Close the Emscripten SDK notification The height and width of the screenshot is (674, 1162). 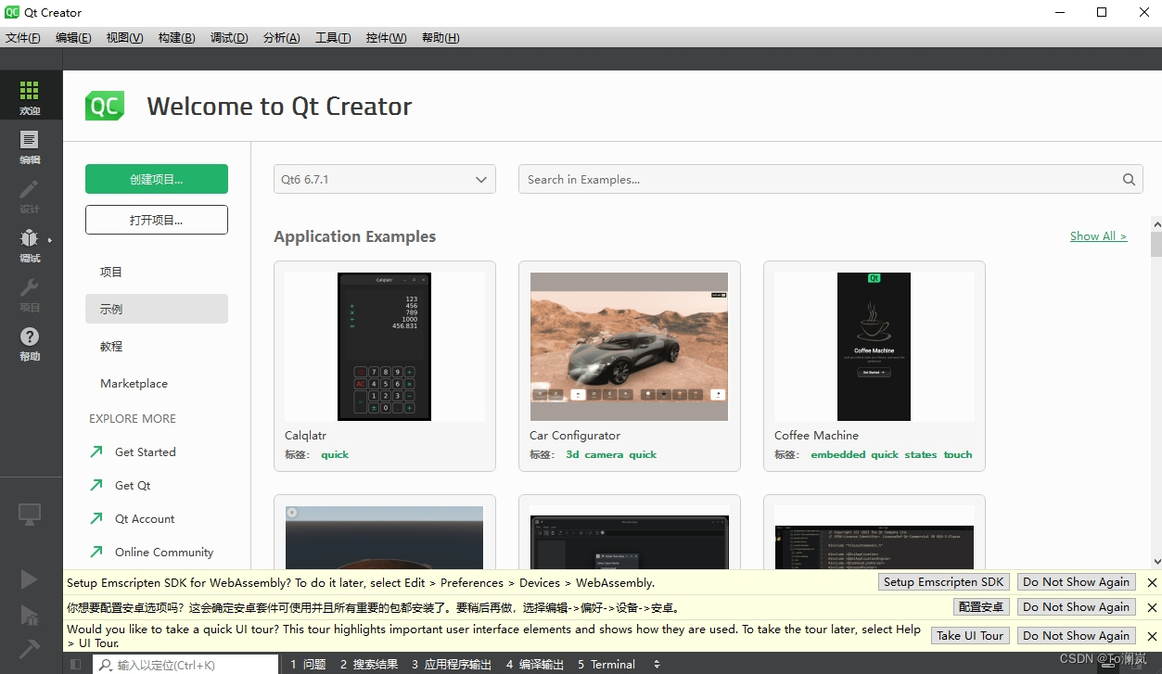1152,582
